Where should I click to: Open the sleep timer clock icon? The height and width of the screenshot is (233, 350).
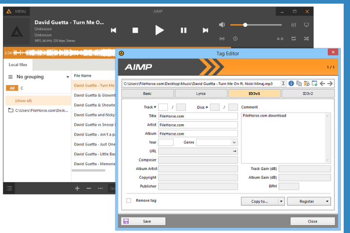[x=235, y=39]
